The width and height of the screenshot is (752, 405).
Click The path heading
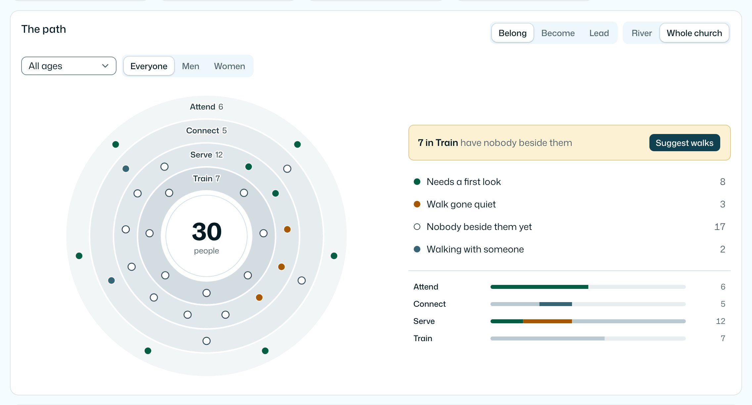(44, 29)
